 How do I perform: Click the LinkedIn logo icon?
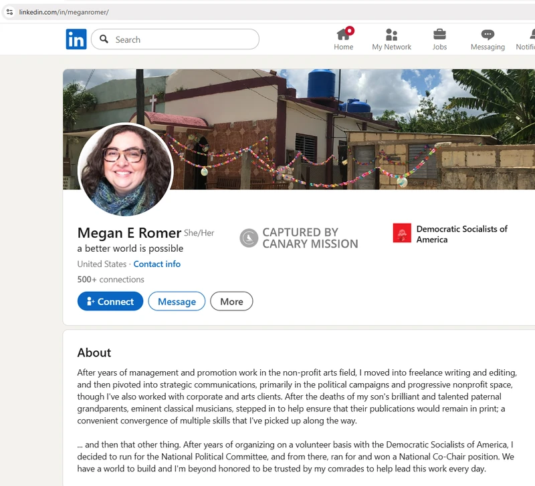click(76, 39)
